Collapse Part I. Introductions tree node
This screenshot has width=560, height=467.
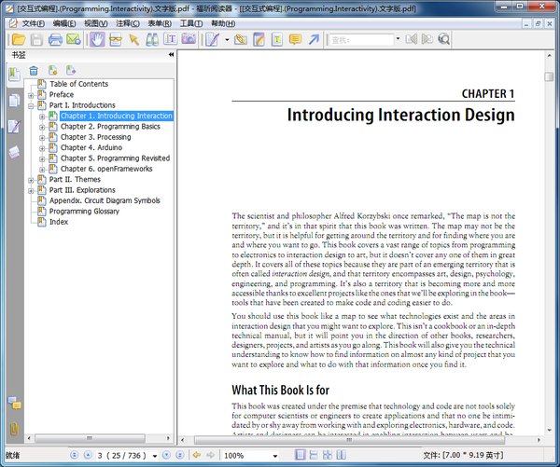point(31,105)
